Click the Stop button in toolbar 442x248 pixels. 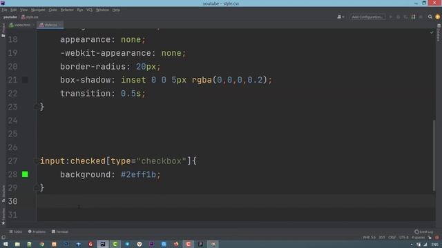[x=421, y=17]
